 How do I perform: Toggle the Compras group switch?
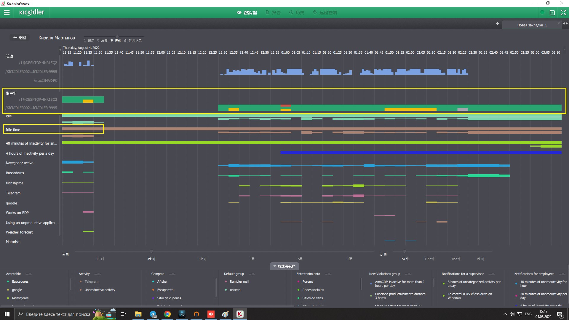pyautogui.click(x=172, y=274)
